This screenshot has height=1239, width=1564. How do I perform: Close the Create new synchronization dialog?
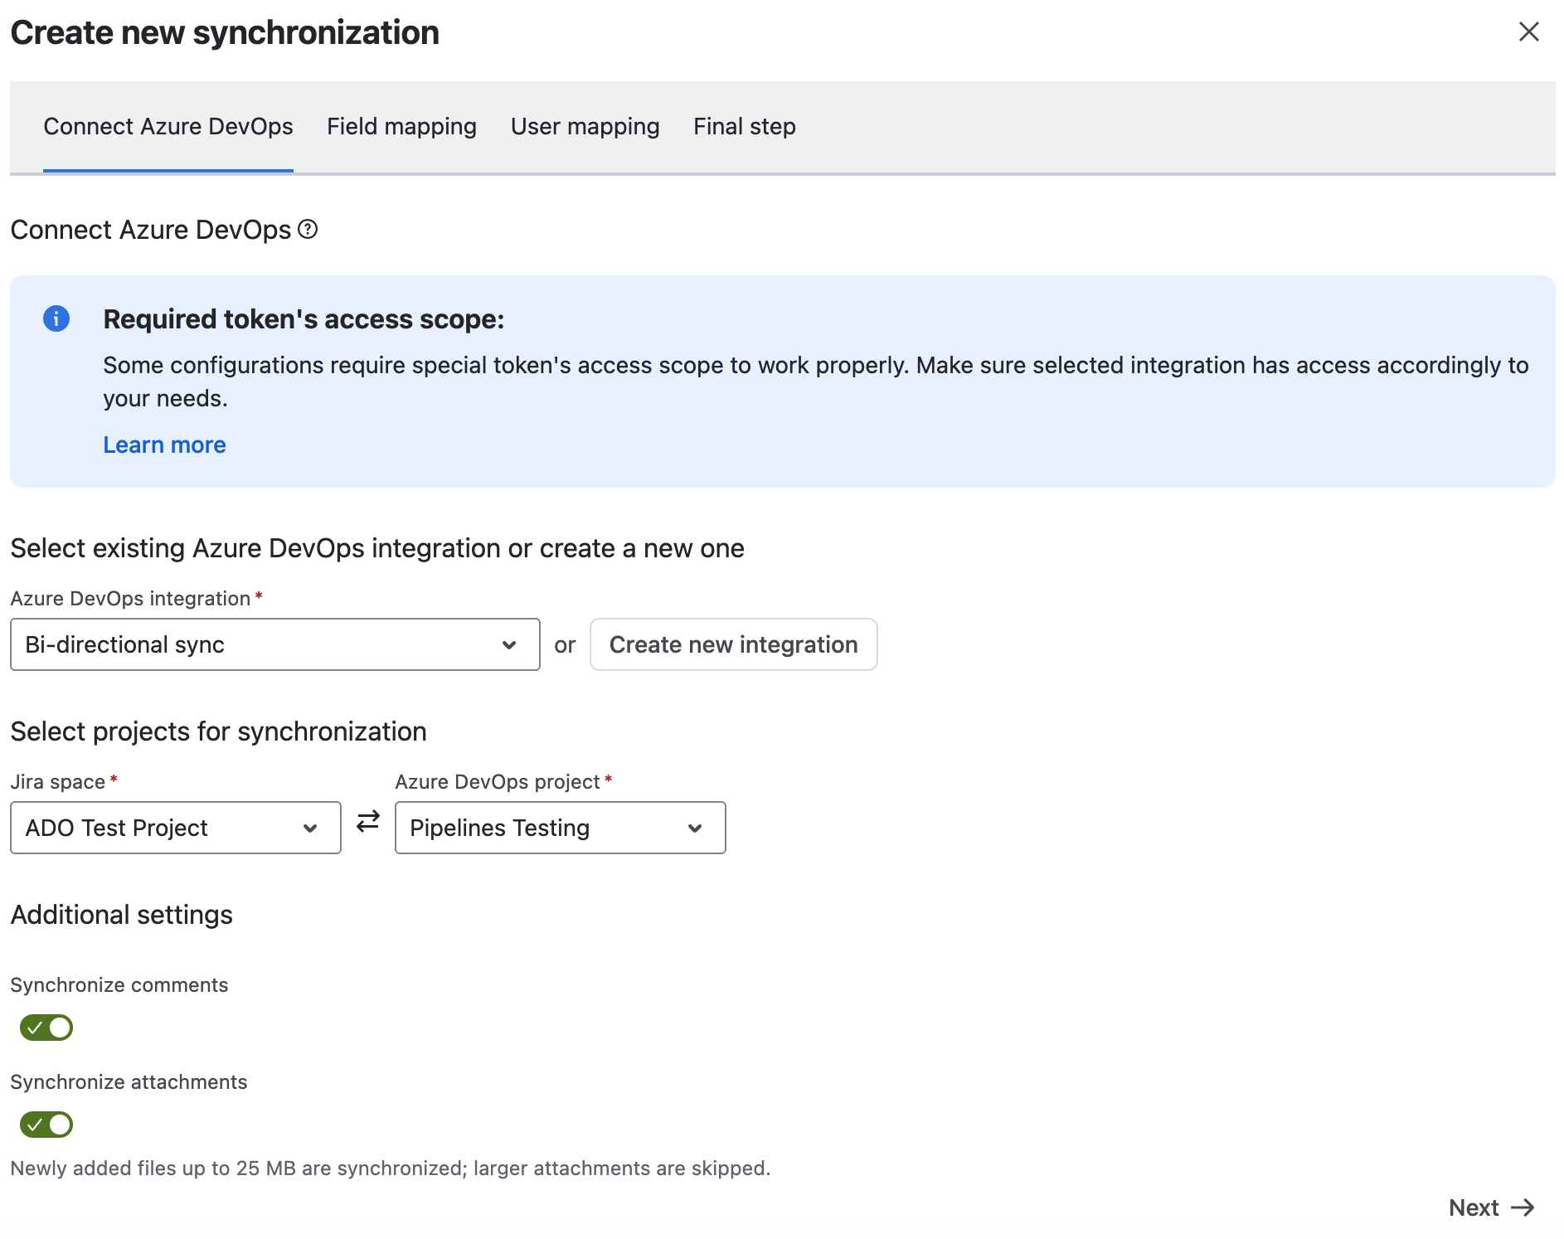(1528, 32)
